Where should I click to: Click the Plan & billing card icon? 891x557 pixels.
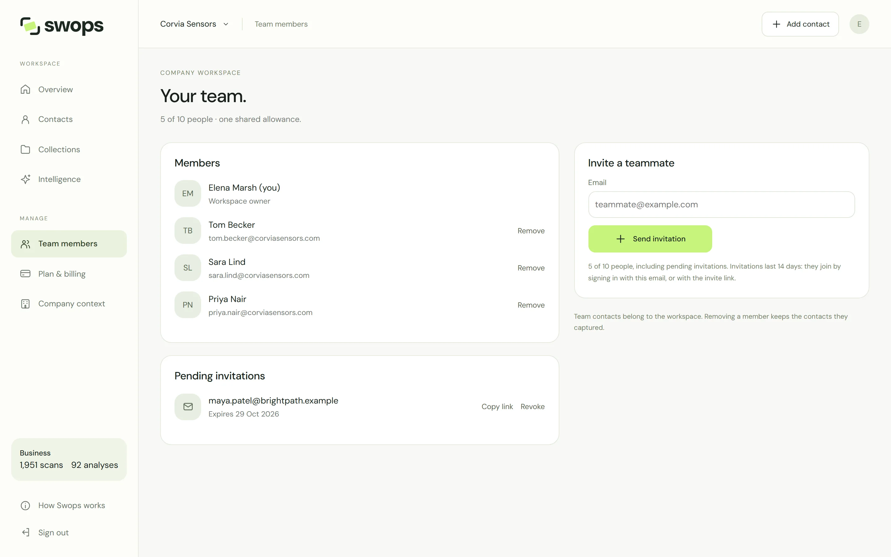pos(25,274)
